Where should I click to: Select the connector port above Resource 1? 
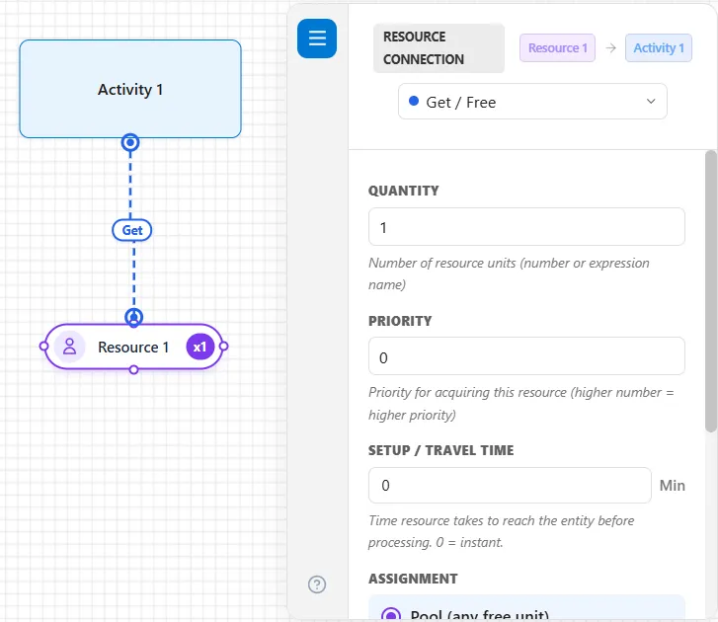coord(133,317)
